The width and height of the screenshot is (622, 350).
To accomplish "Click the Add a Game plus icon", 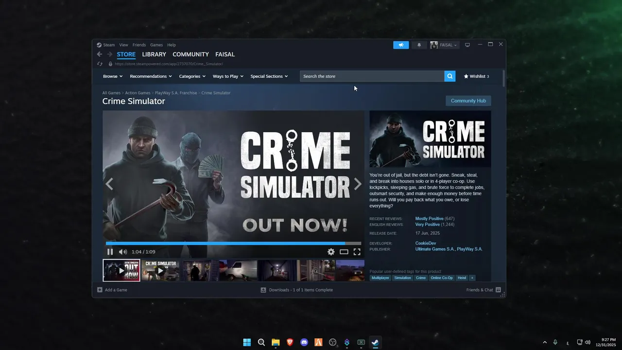I will click(x=100, y=290).
